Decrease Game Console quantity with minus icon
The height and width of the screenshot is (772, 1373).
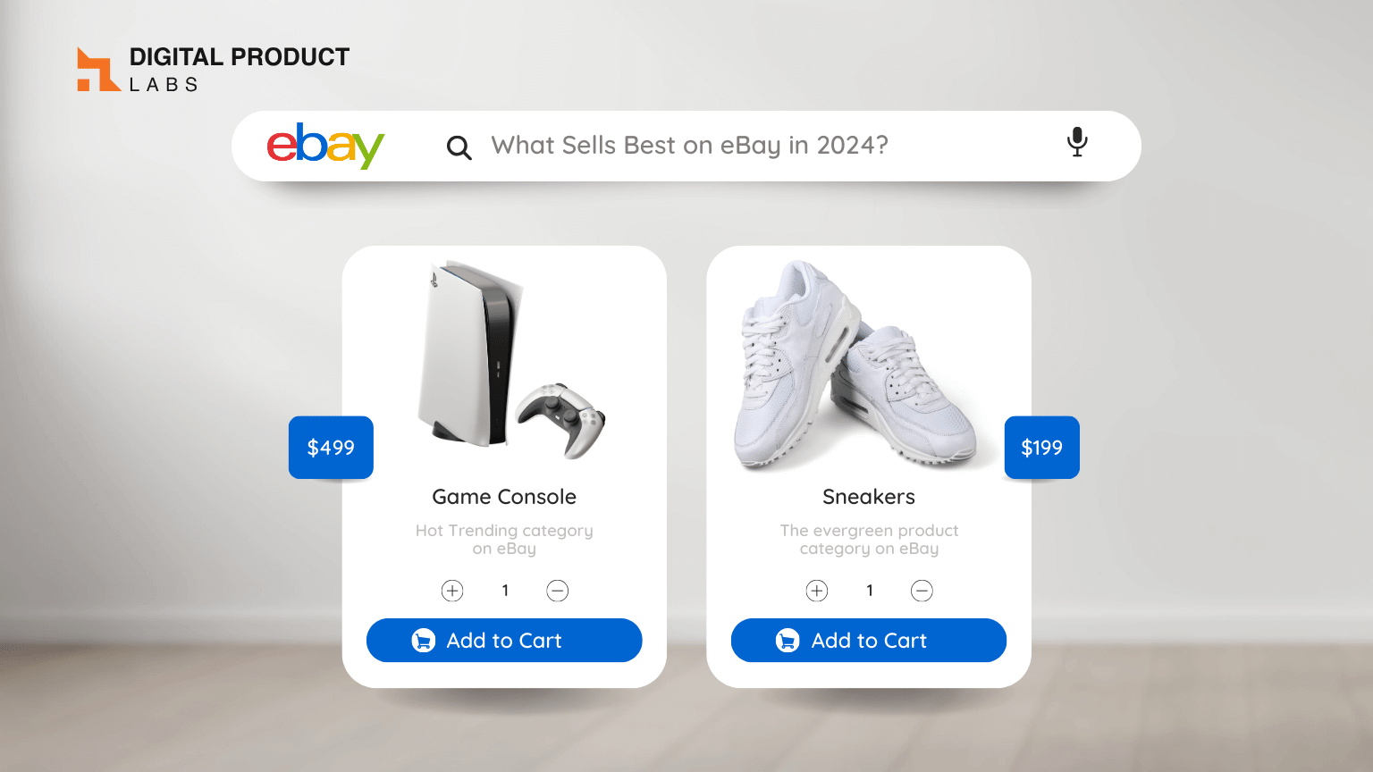coord(557,591)
